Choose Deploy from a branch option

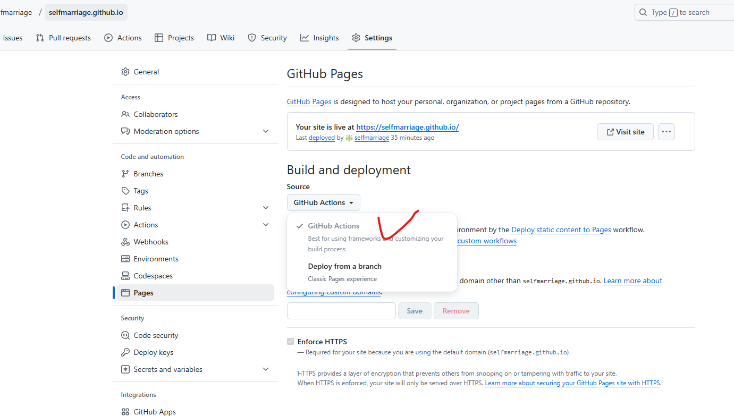[372, 272]
